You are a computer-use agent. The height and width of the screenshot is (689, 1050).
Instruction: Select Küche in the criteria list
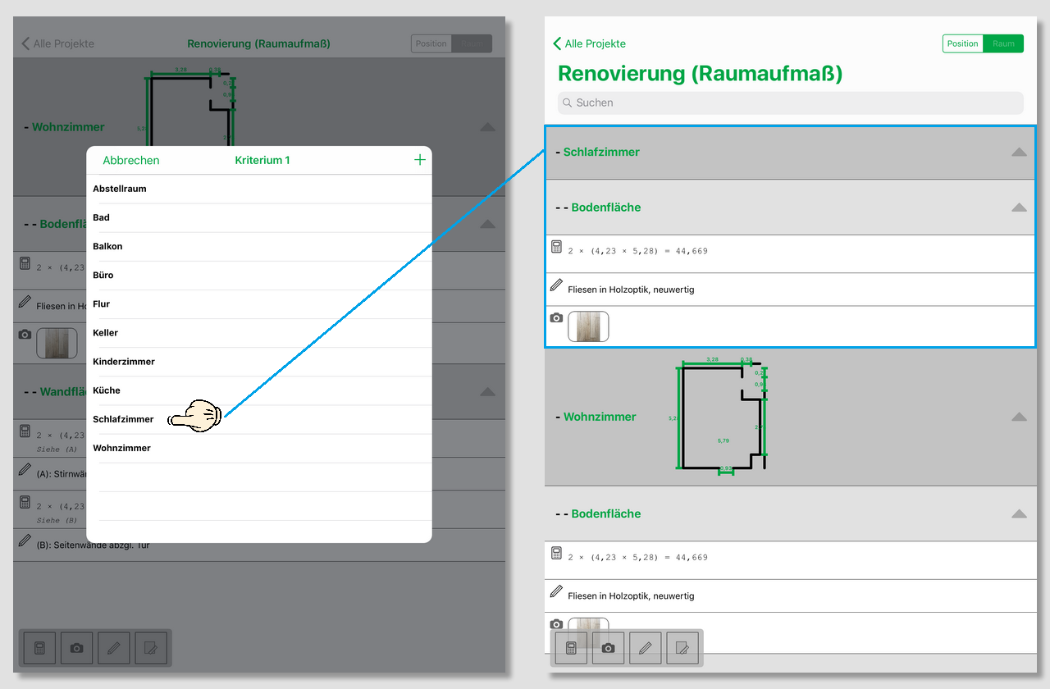tap(259, 390)
